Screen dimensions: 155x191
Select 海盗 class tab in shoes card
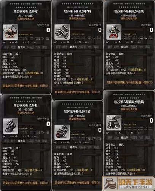click(x=45, y=141)
